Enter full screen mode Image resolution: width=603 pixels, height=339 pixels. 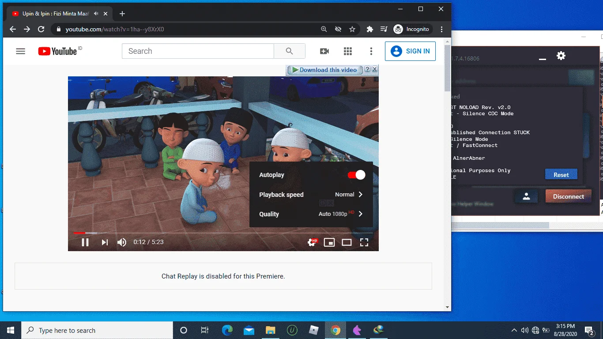tap(364, 242)
